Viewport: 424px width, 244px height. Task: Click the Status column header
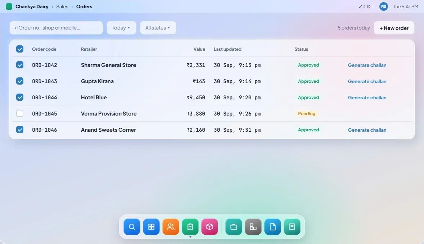(301, 49)
